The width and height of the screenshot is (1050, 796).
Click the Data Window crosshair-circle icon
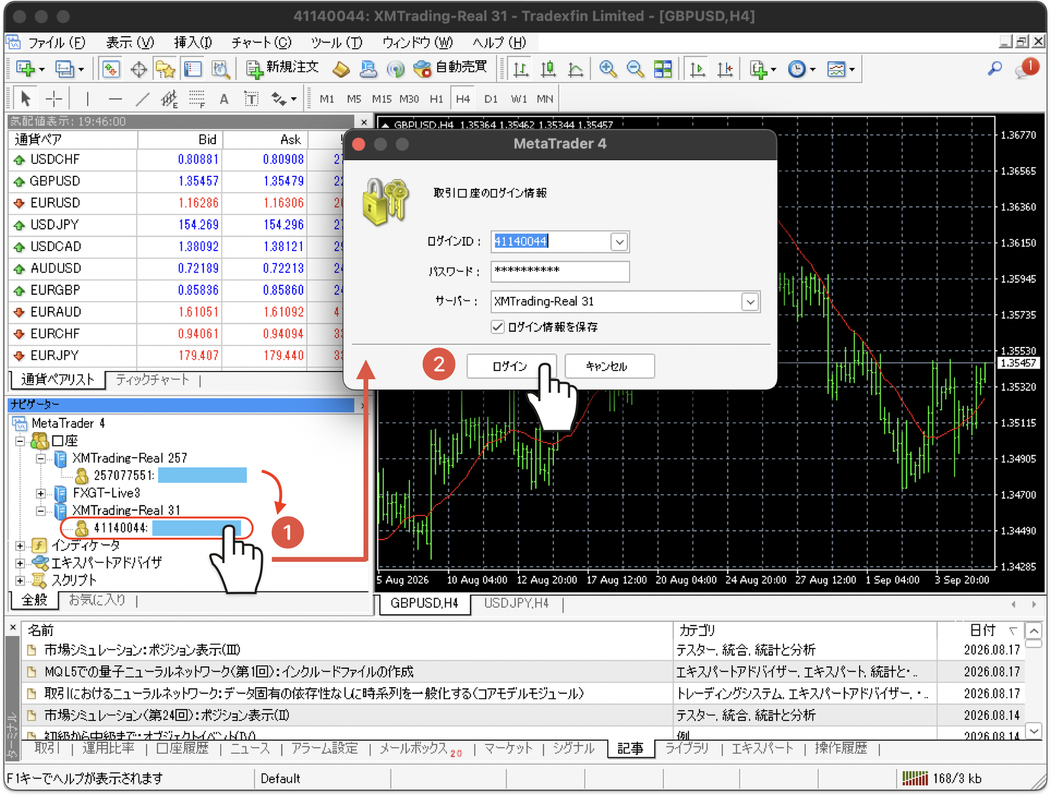(138, 69)
